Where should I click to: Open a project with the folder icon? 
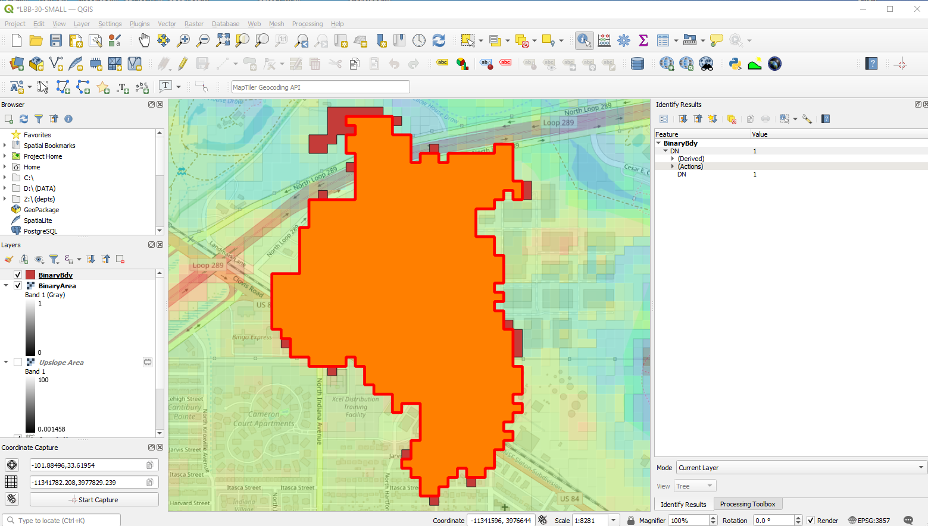36,40
